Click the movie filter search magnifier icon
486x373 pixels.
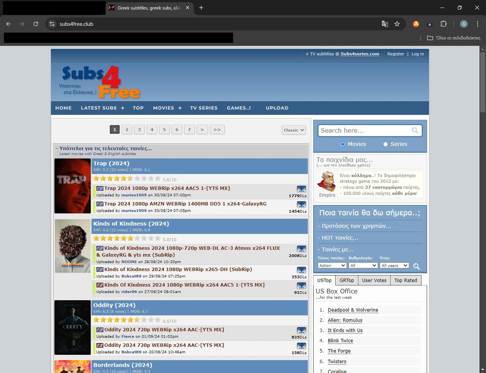coord(416,266)
